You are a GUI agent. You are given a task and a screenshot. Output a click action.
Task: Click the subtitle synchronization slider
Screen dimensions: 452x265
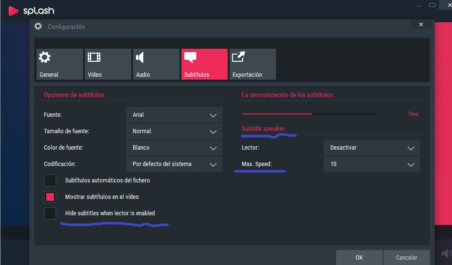tap(309, 114)
